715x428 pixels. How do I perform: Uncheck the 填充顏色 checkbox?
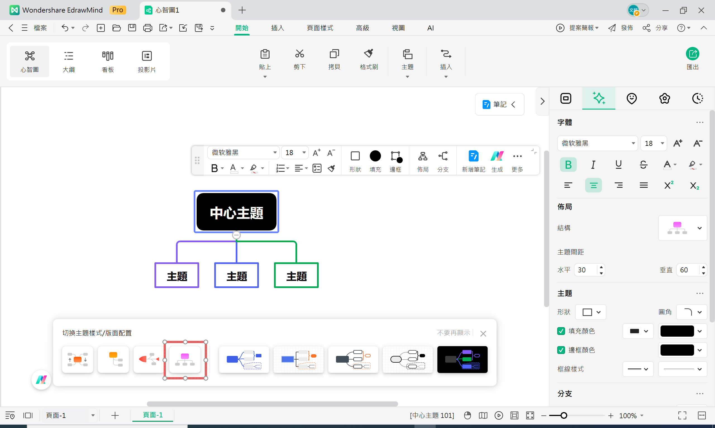tap(561, 331)
